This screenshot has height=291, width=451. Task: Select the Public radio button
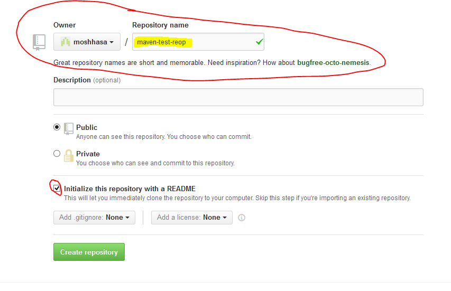tap(57, 127)
